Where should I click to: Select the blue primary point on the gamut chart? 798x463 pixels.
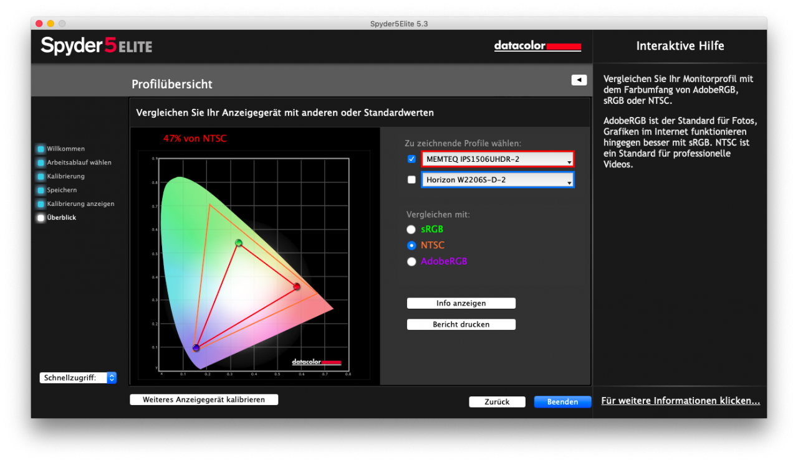[x=196, y=348]
